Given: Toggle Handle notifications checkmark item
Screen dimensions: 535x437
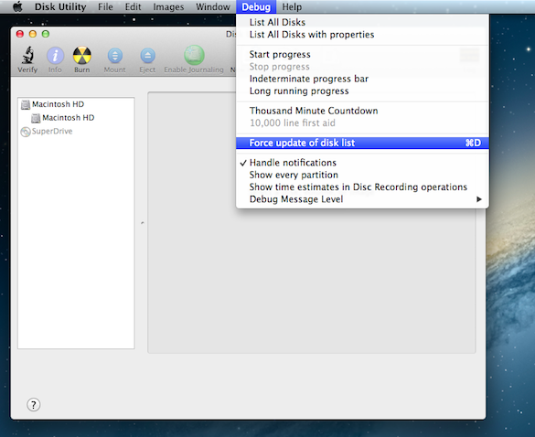Looking at the screenshot, I should coord(362,163).
